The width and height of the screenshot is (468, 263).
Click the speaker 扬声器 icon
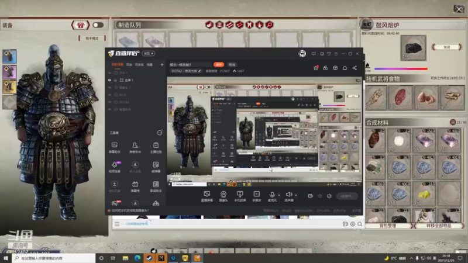pyautogui.click(x=289, y=196)
